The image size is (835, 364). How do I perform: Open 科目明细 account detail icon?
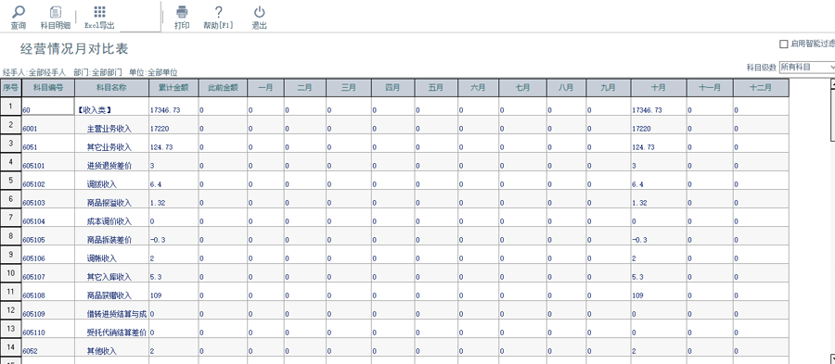click(56, 12)
